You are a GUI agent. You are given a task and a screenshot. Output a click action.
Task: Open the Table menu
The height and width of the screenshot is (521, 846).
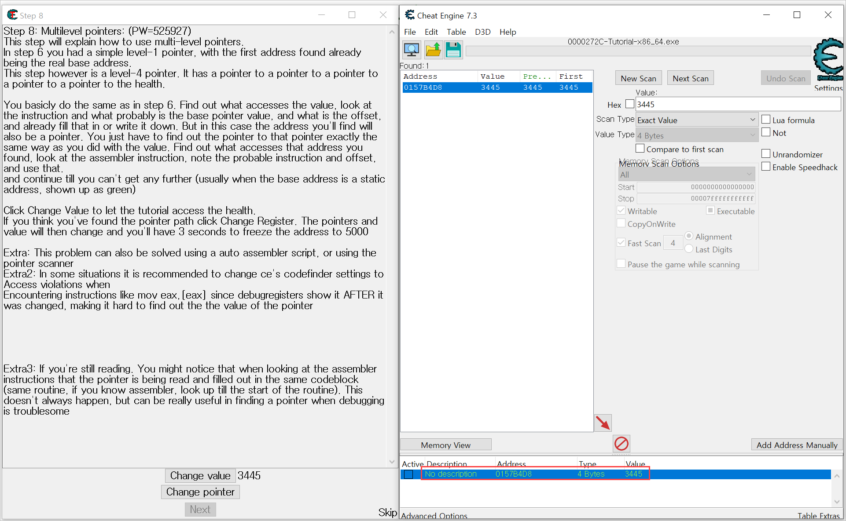456,32
